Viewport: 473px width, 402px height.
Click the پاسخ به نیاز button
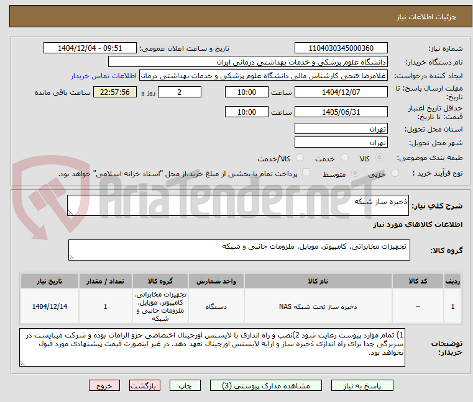[x=362, y=385]
